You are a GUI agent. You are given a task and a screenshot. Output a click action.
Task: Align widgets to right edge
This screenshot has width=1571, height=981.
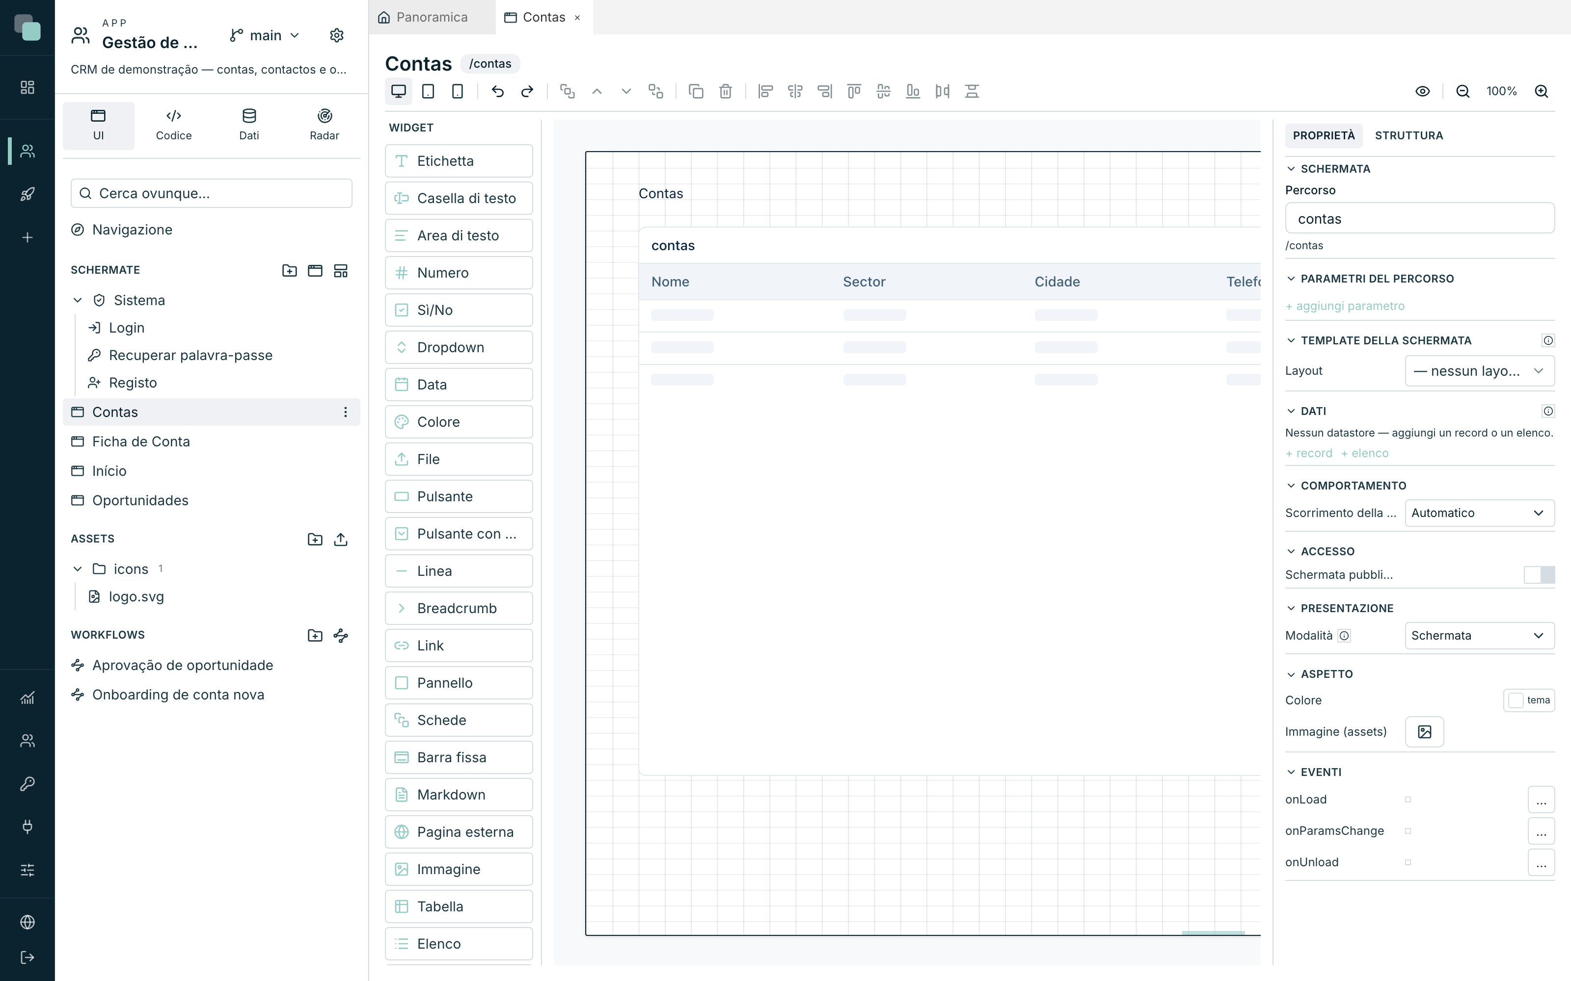[824, 92]
